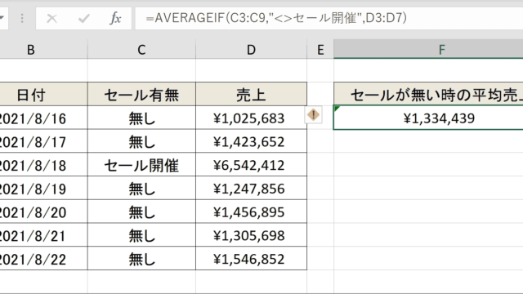Click 無し cell in 2021/8/17 row

pos(141,141)
